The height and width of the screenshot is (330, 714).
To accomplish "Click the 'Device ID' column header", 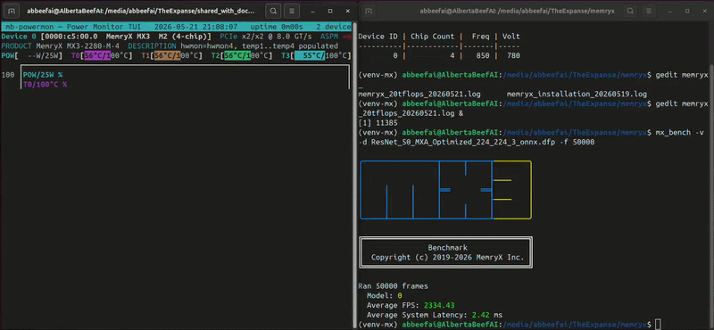I will tap(378, 37).
